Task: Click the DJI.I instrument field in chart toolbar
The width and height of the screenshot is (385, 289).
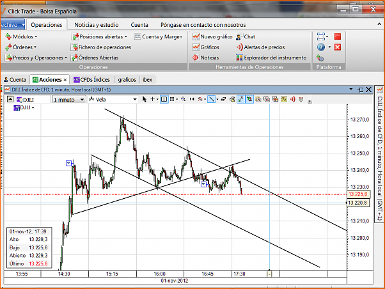Action: (33, 100)
